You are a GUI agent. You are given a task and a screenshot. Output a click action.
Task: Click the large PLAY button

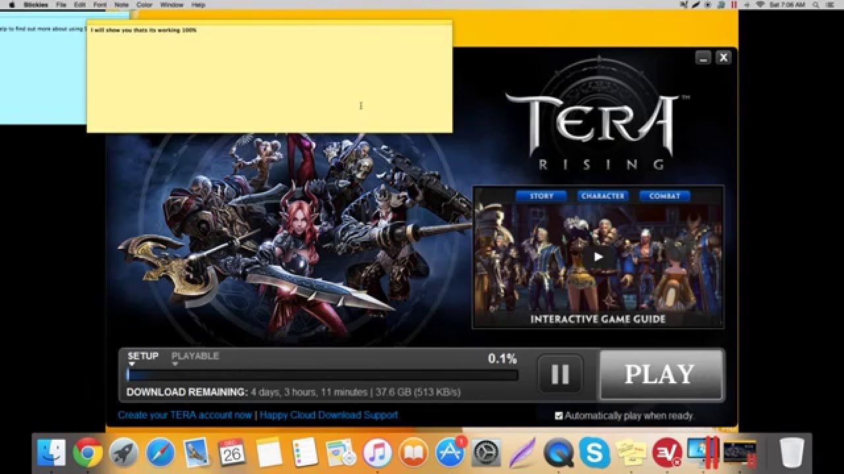click(660, 375)
